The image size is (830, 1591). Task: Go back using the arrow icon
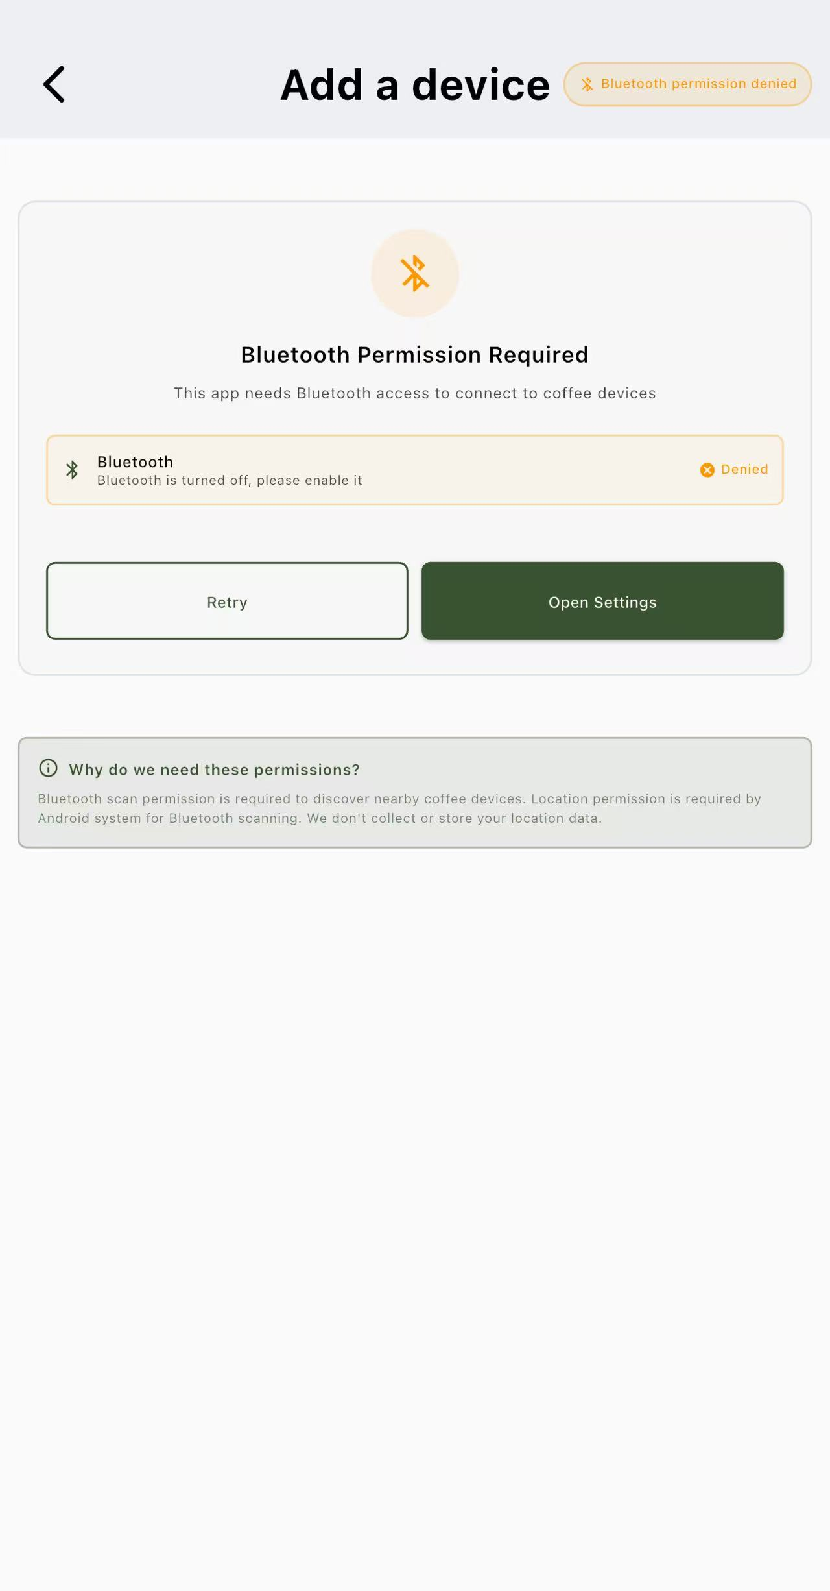[x=54, y=84]
